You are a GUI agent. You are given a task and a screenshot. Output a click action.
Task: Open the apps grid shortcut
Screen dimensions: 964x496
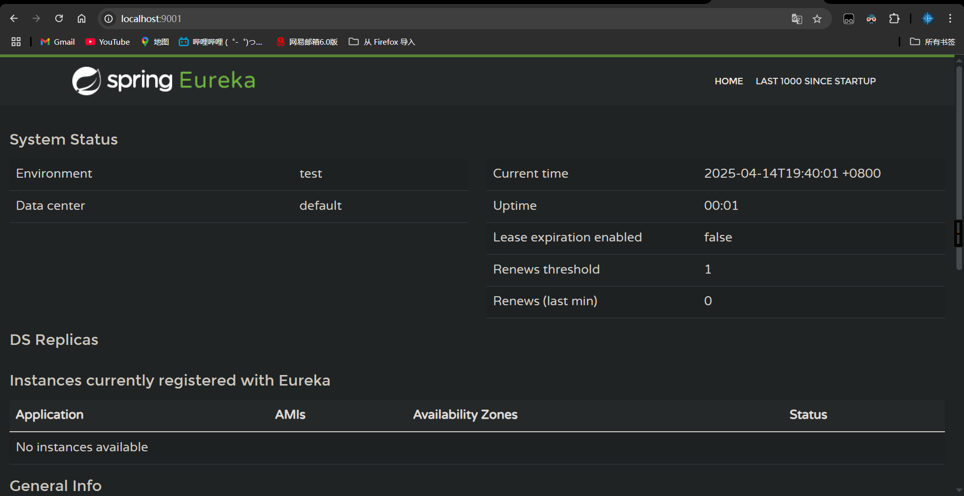[16, 42]
